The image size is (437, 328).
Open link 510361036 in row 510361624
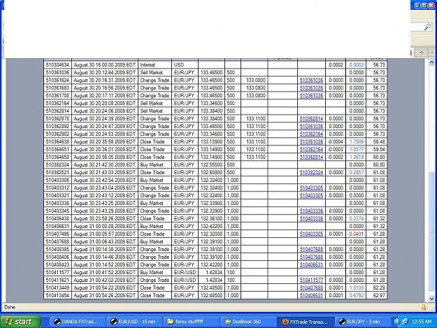(x=311, y=80)
